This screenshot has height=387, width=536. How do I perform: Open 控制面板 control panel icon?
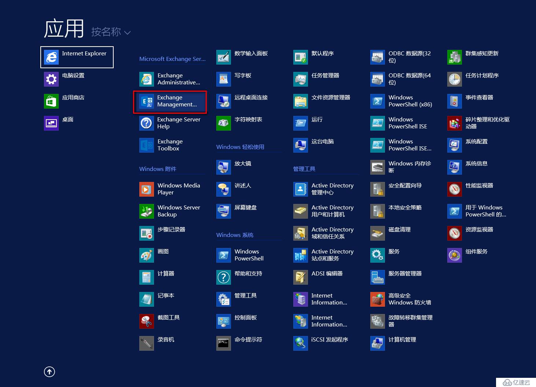(x=224, y=321)
